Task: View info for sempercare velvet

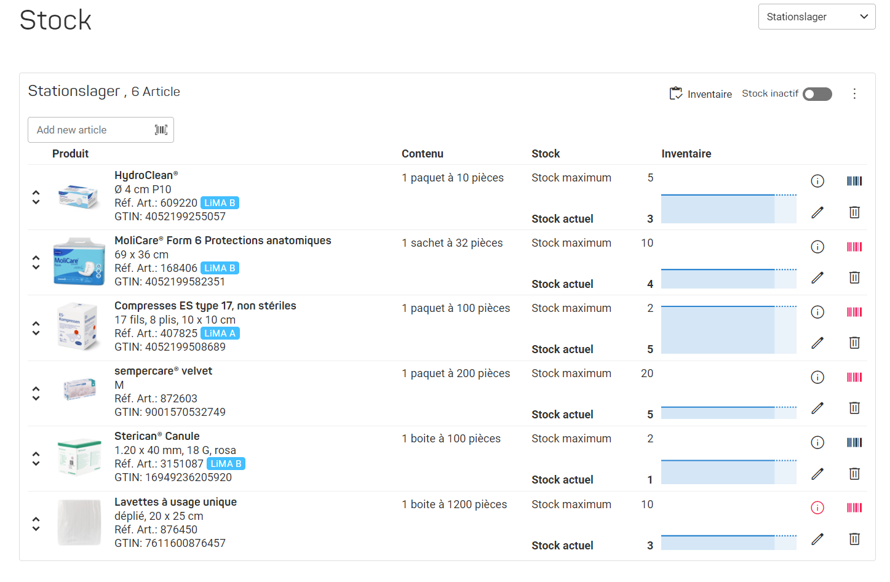Action: pyautogui.click(x=817, y=377)
